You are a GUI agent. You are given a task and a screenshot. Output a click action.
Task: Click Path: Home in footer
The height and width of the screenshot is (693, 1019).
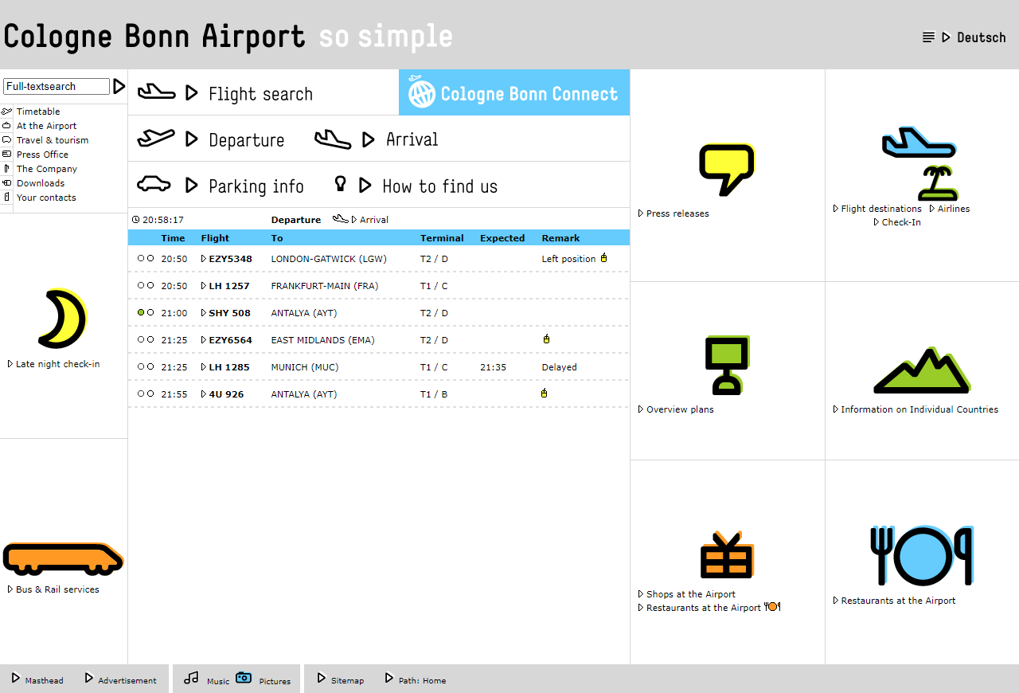[422, 680]
